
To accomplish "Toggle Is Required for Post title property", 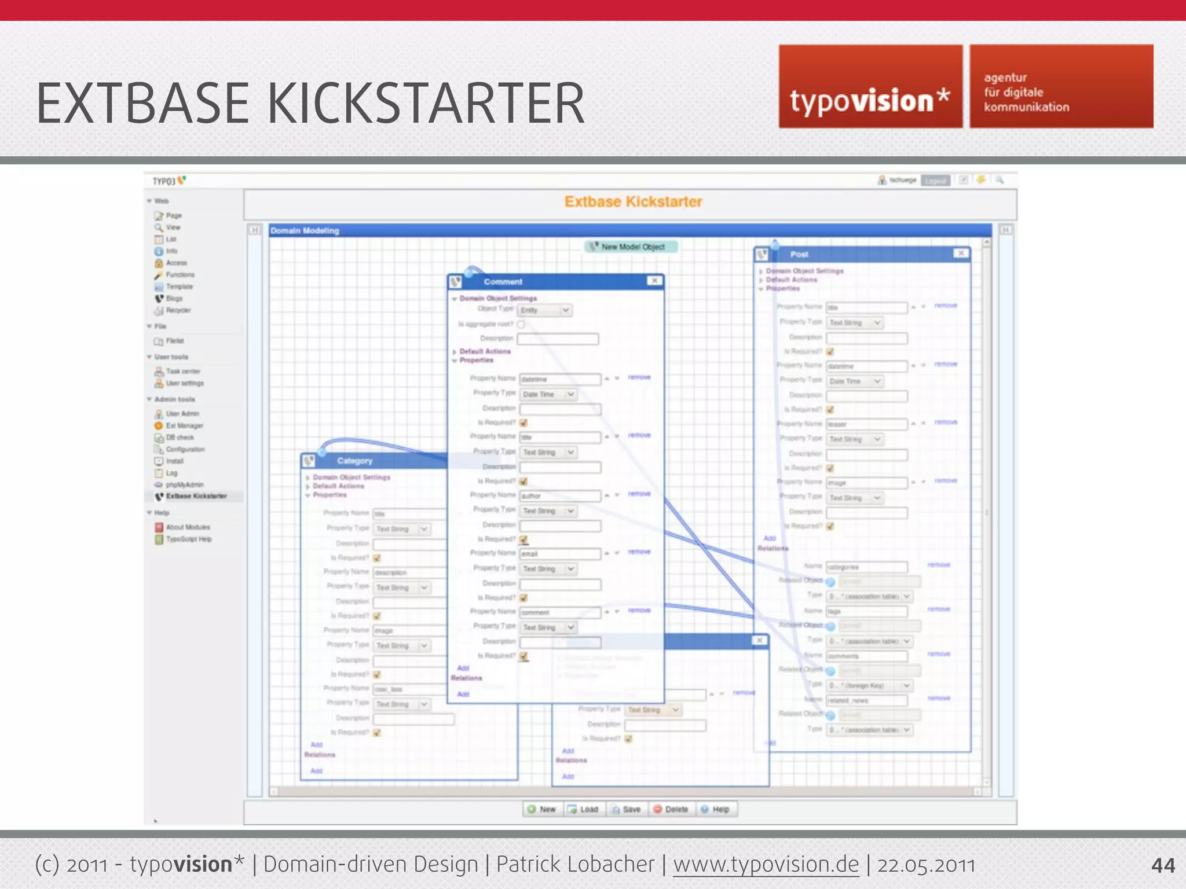I will point(830,351).
